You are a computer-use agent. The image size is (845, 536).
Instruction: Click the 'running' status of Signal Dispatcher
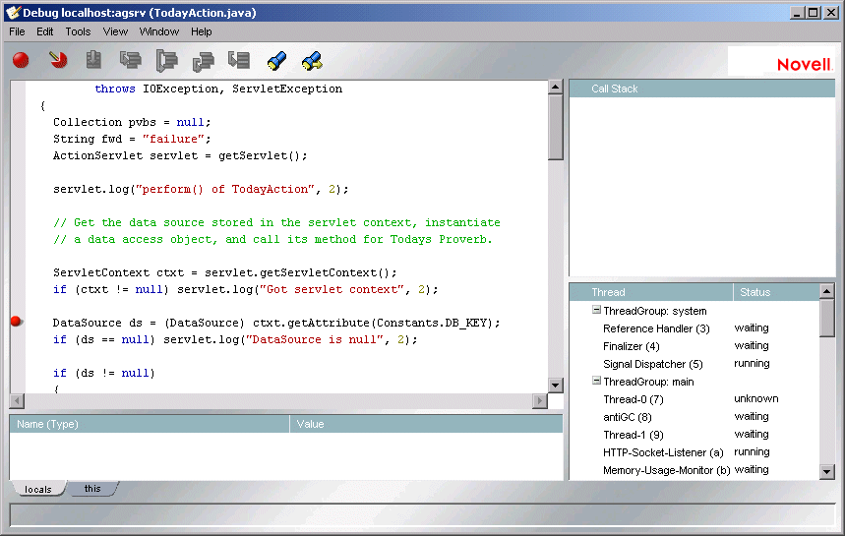pyautogui.click(x=752, y=363)
